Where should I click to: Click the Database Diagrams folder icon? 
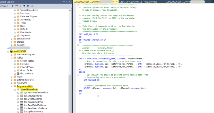click(15, 54)
